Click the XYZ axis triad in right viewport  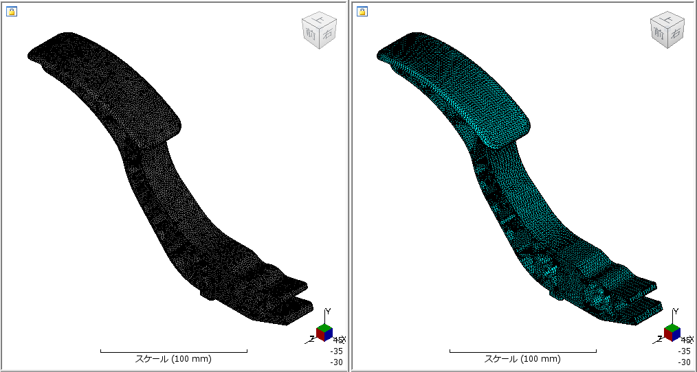672,332
